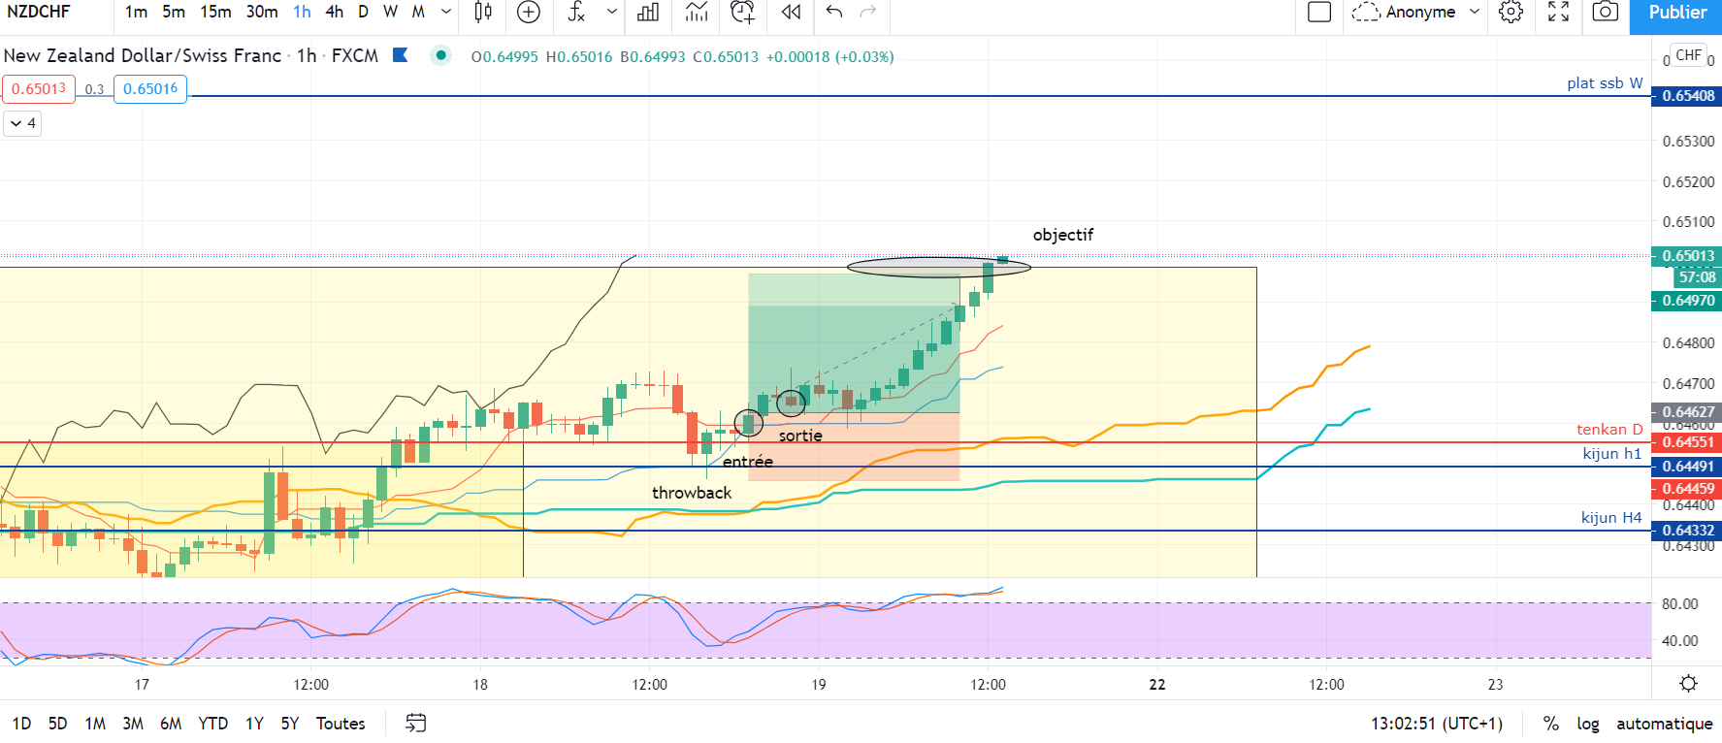The height and width of the screenshot is (743, 1722).
Task: Set date range to 1M
Action: (x=95, y=724)
